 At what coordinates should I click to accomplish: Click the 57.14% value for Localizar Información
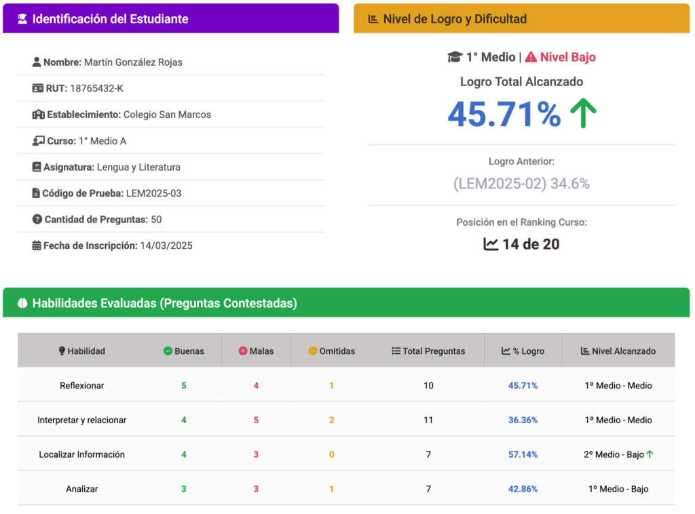523,454
